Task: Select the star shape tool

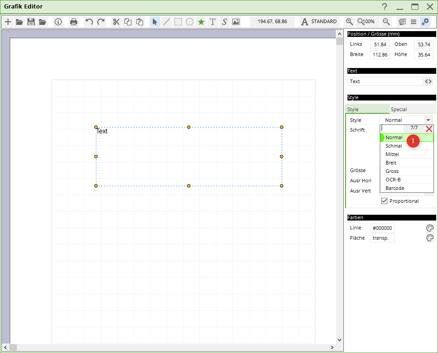Action: pos(201,22)
